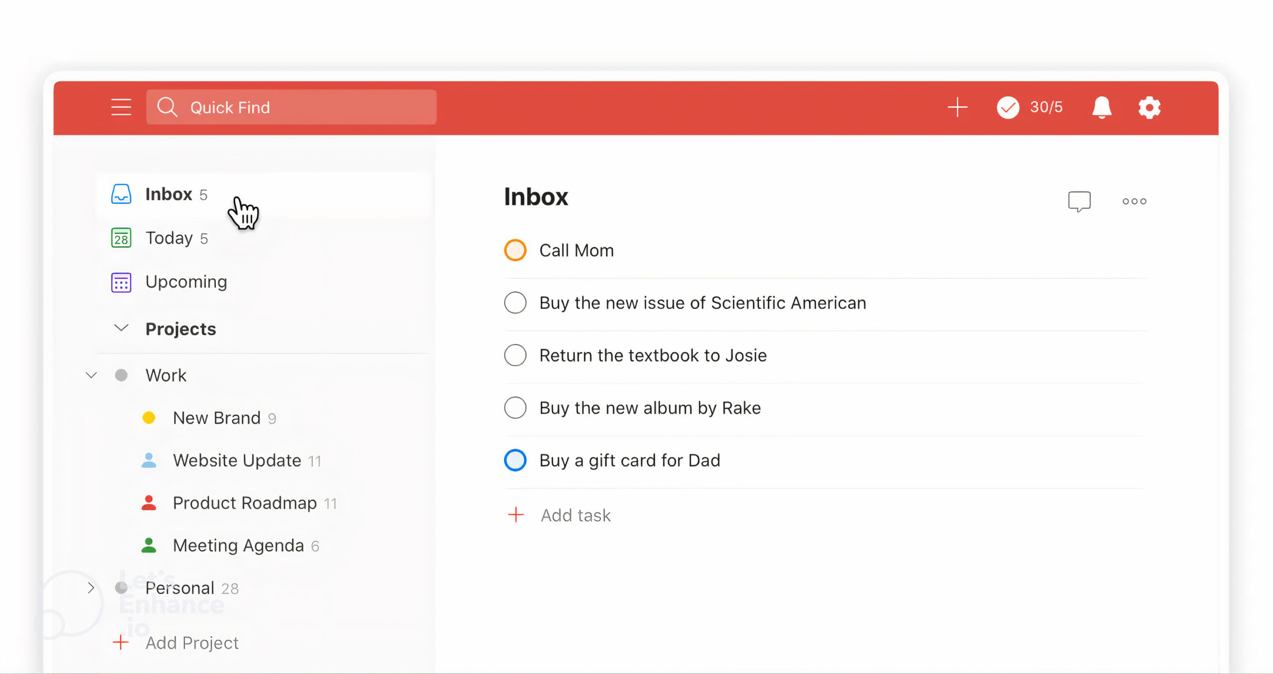Viewport: 1273px width, 674px height.
Task: Click the Upcoming sidebar icon
Action: click(x=120, y=281)
